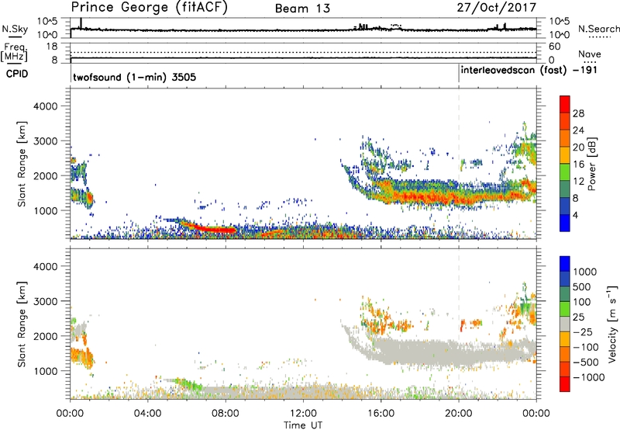Select the "Beam 13" header text
Image resolution: width=620 pixels, height=430 pixels.
click(302, 9)
